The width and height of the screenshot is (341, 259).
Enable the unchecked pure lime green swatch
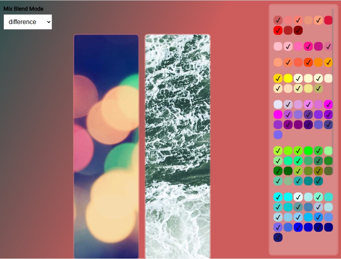[308, 151]
